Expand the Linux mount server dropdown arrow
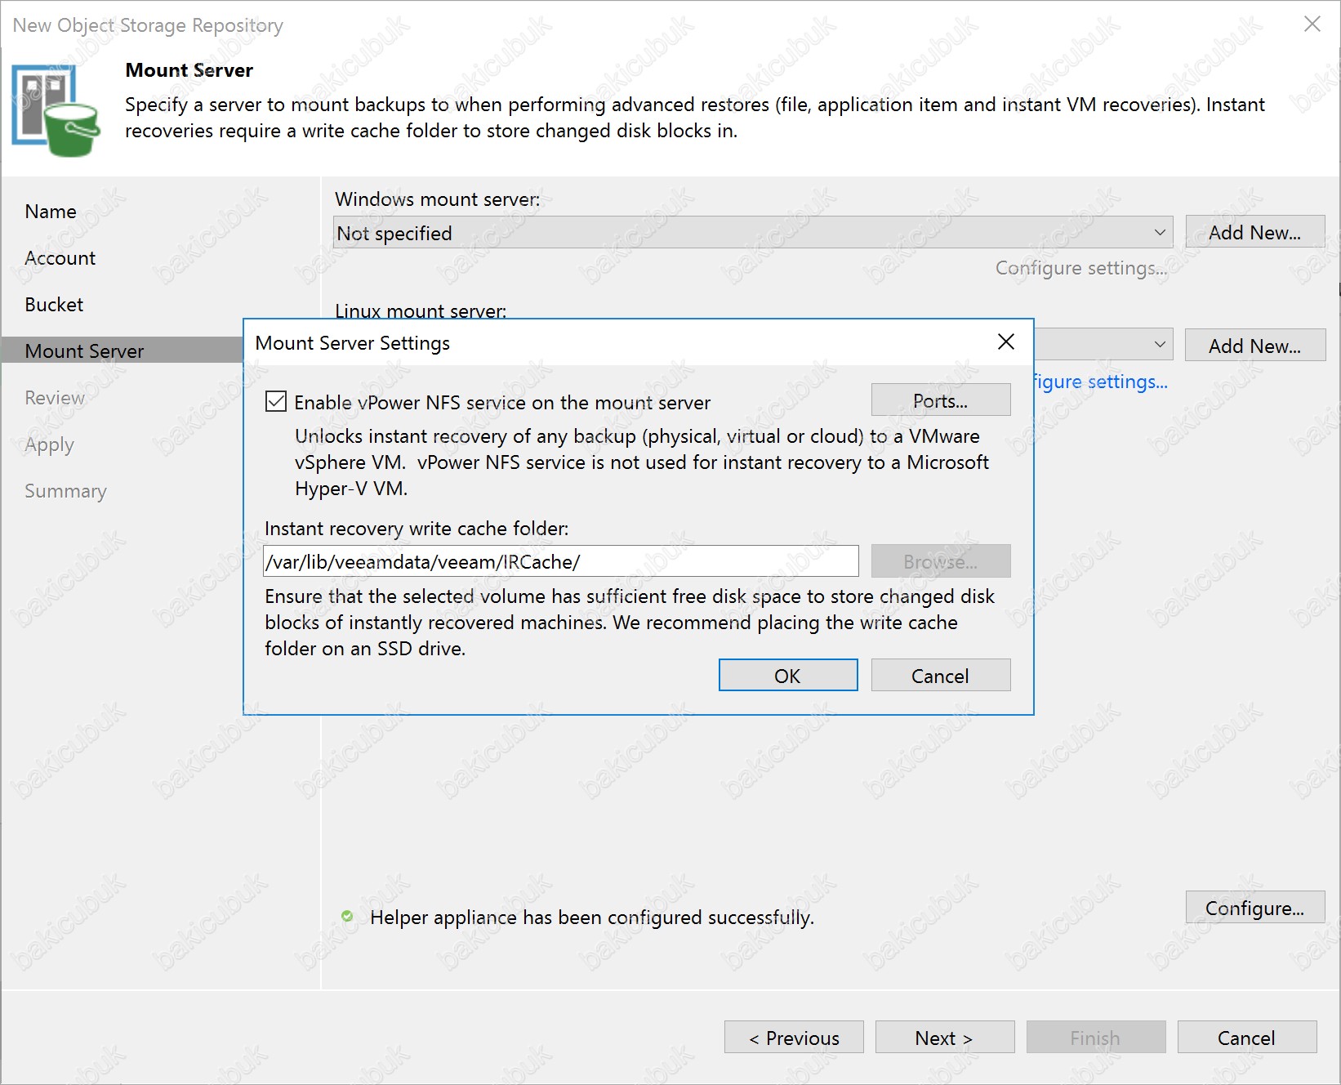This screenshot has height=1085, width=1341. pyautogui.click(x=1160, y=345)
